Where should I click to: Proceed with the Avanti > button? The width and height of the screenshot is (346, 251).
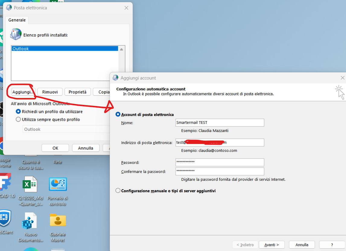point(271,245)
